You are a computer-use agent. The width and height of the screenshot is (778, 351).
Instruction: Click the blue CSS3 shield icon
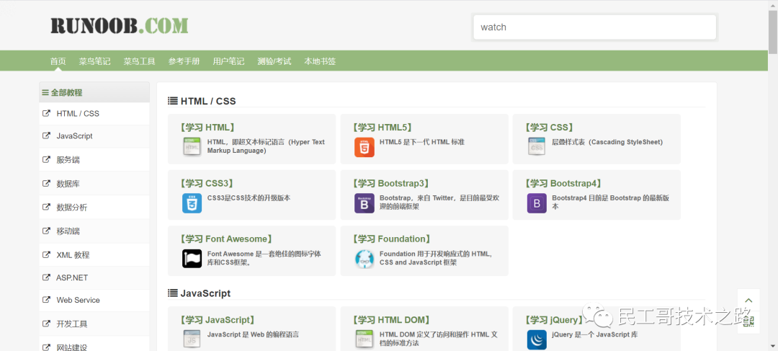(192, 203)
